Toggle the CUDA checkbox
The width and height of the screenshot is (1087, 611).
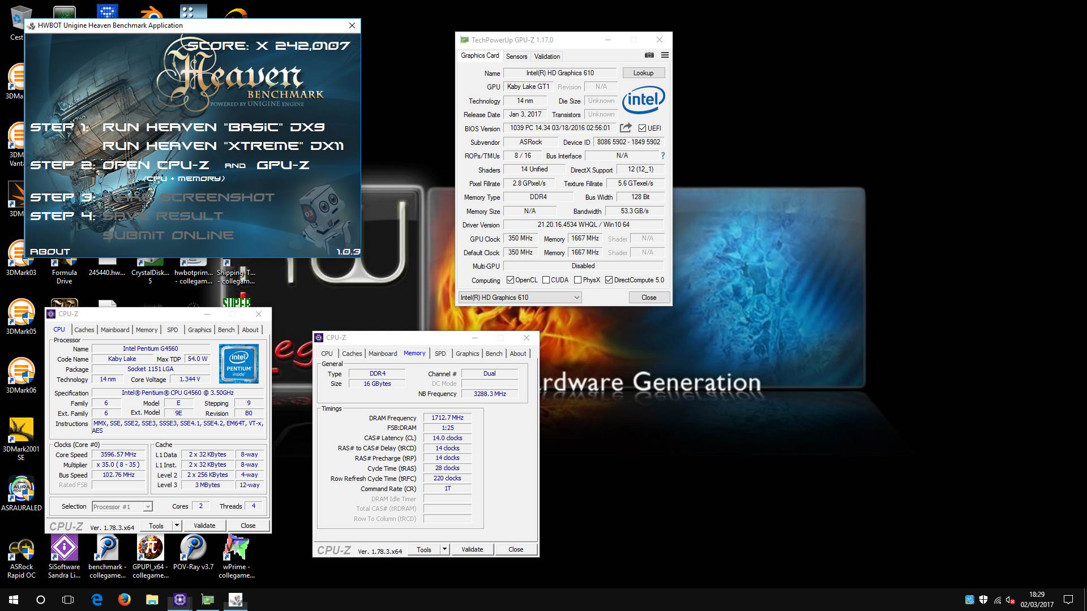click(546, 280)
